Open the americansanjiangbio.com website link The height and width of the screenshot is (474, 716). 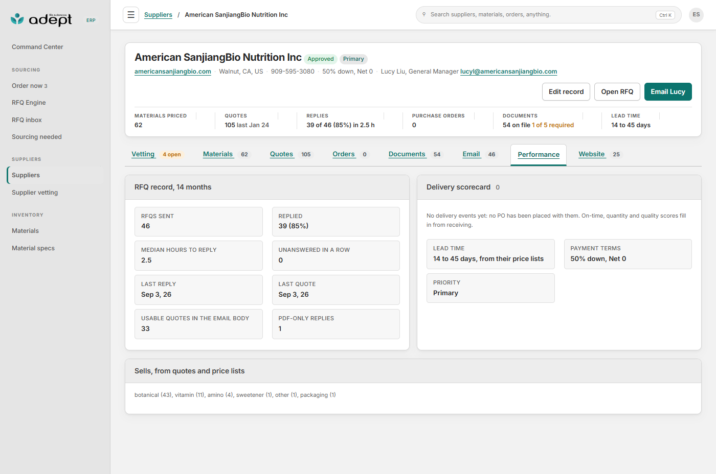click(x=173, y=72)
